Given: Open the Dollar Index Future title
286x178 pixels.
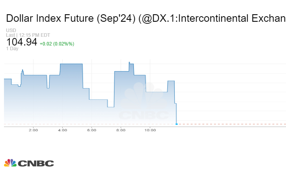Looking at the screenshot, I should (145, 18).
